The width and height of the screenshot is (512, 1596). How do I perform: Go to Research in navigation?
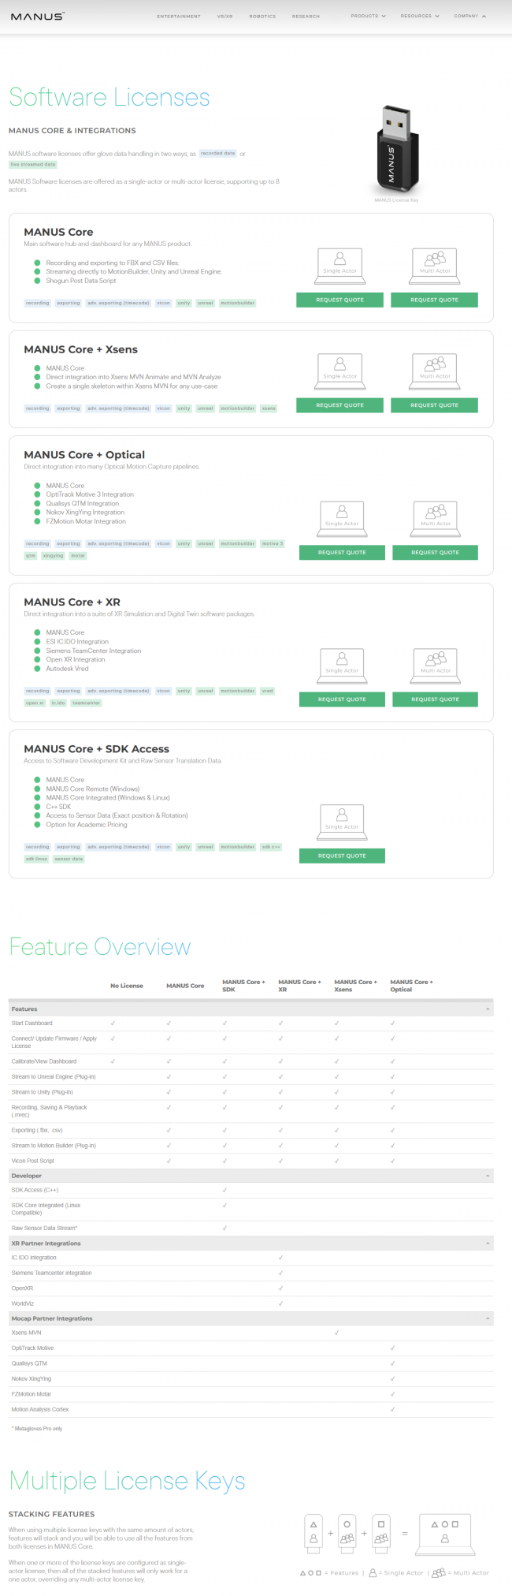tap(306, 16)
